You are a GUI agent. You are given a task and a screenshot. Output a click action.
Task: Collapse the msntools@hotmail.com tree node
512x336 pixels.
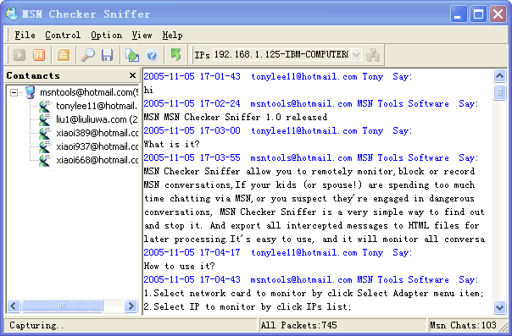coord(14,92)
